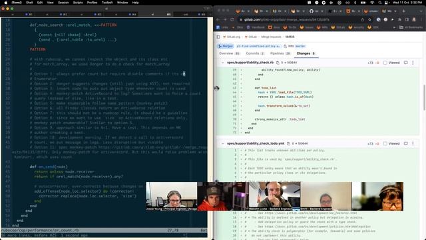426x240 pixels.
Task: Open the Bluetooth menu bar icon
Action: (355, 3)
